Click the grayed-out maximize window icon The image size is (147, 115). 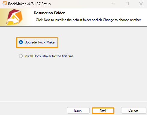pyautogui.click(x=127, y=4)
